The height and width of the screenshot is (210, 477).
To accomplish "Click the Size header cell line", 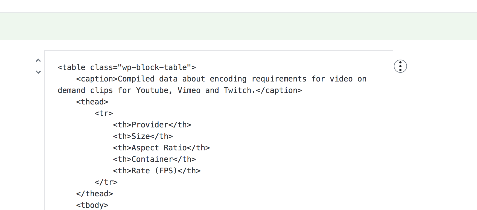I will [143, 136].
